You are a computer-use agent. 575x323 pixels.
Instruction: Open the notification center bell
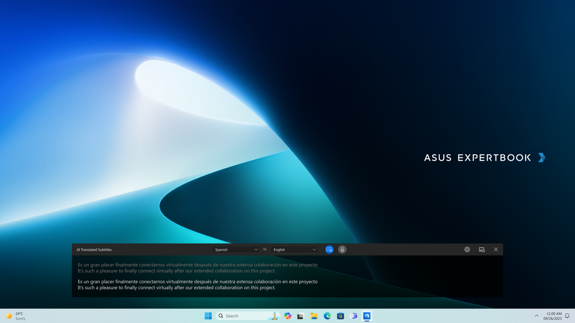(567, 316)
